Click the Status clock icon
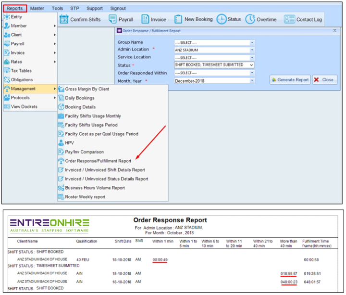The height and width of the screenshot is (295, 346). pyautogui.click(x=222, y=19)
